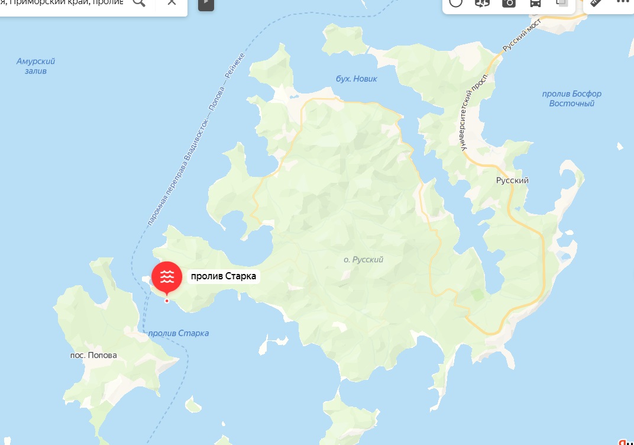Click the о. Русский island label

(363, 260)
